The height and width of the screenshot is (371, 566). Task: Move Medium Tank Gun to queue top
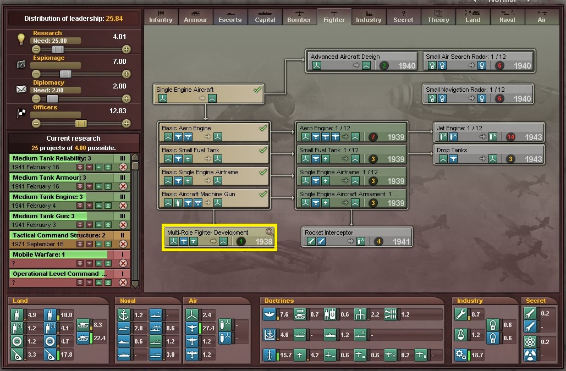[x=108, y=225]
